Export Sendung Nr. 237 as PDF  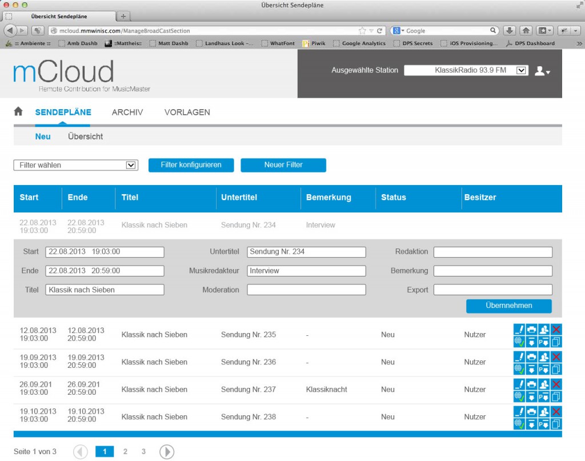click(x=544, y=396)
